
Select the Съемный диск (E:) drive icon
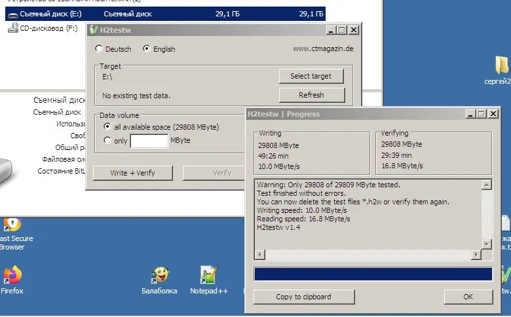pos(13,14)
